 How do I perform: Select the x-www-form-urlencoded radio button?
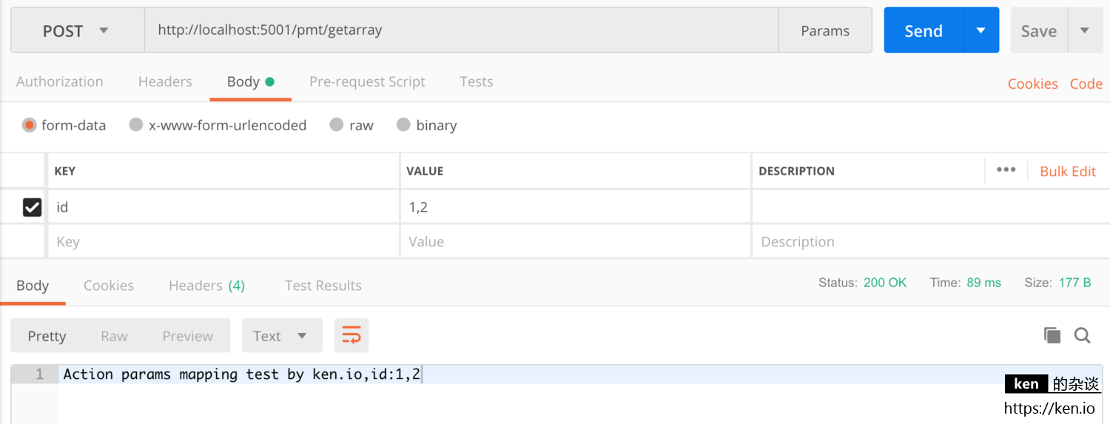point(136,125)
